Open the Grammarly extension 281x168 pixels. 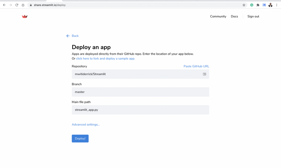coord(251,5)
